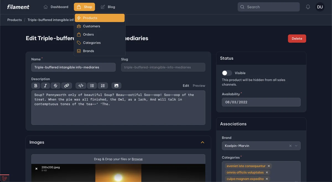
Task: Select Orders in the Shop dropdown
Action: 100,34
